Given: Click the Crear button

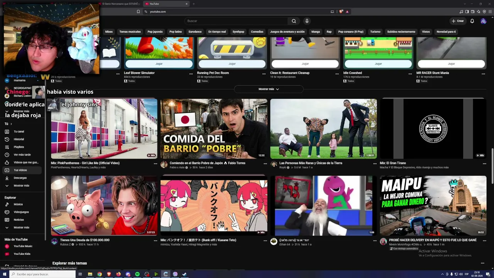Looking at the screenshot, I should (x=458, y=21).
